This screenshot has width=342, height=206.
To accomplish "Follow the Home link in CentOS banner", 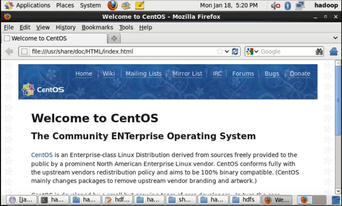I will 84,74.
